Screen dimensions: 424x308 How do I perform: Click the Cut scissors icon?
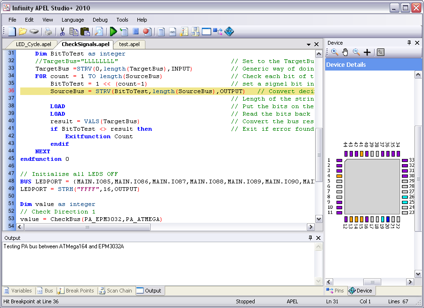62,32
